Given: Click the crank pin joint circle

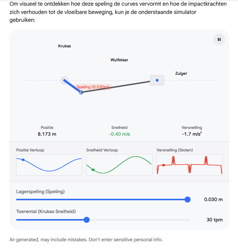Looking at the screenshot, I should pyautogui.click(x=81, y=92).
